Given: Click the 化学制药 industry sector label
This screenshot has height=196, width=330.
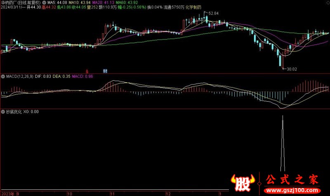Looking at the screenshot, I should tap(194, 7).
